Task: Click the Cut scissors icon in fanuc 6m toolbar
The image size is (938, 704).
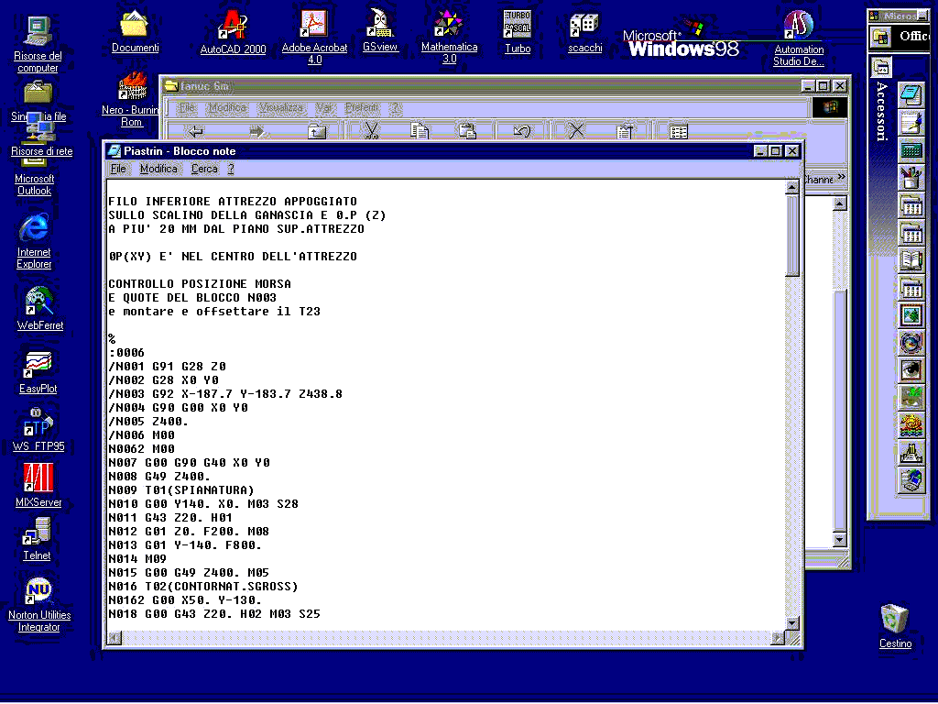Action: coord(372,131)
